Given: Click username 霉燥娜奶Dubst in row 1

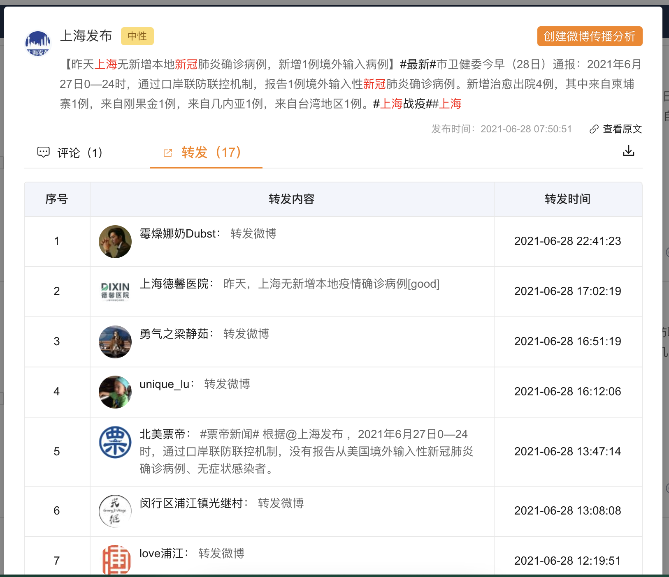Looking at the screenshot, I should 177,233.
